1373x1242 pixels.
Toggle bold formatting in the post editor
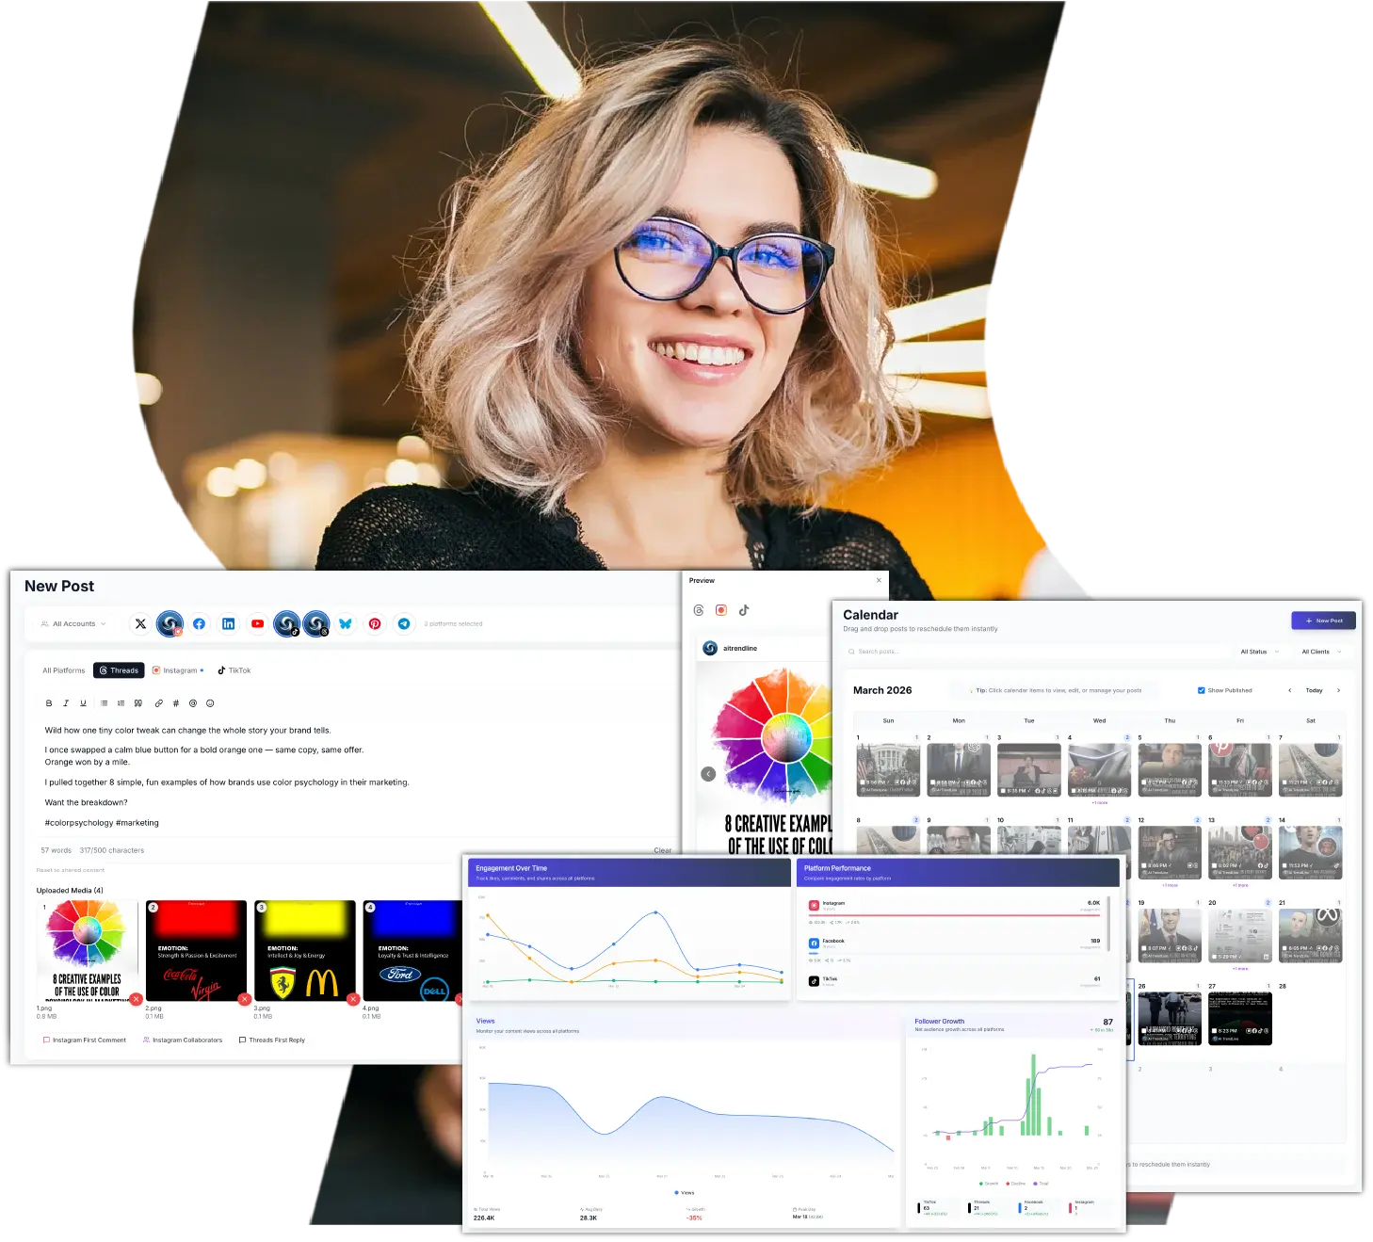[49, 702]
